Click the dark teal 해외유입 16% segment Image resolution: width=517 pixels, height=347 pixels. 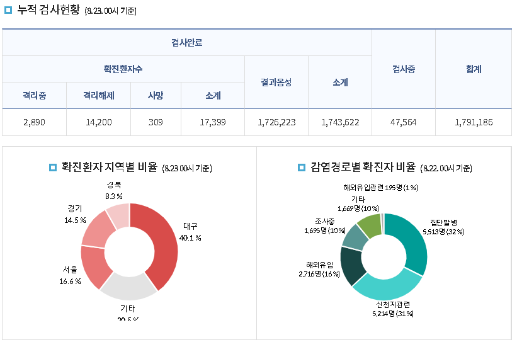[x=351, y=266]
